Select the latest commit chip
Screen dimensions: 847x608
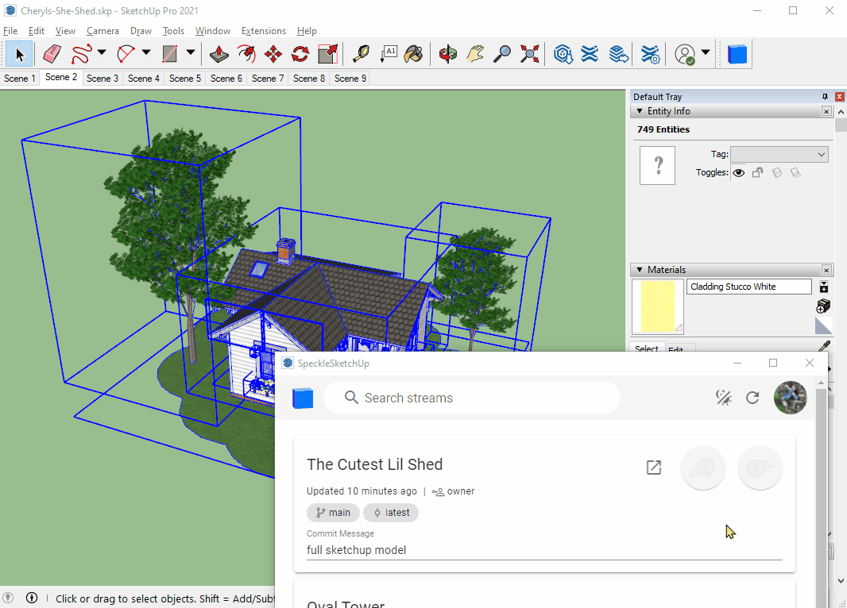pyautogui.click(x=391, y=513)
